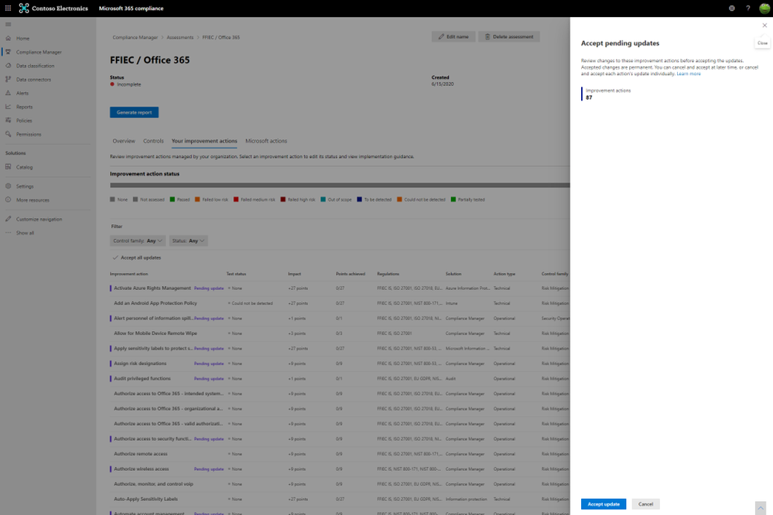Click Pending update on Authorize wireless access

(x=209, y=469)
